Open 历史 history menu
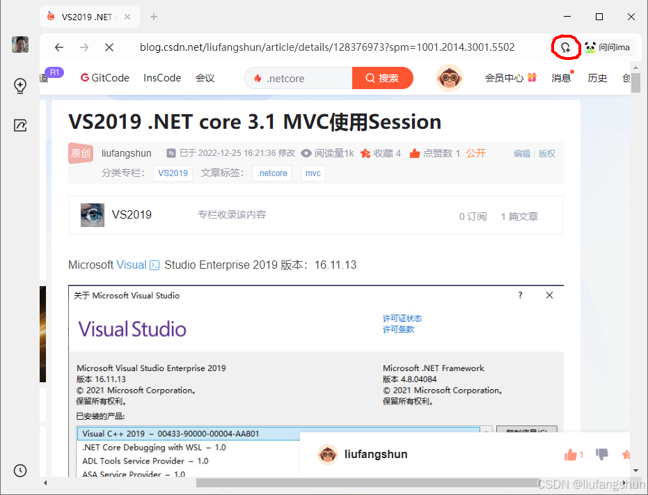 [x=597, y=78]
